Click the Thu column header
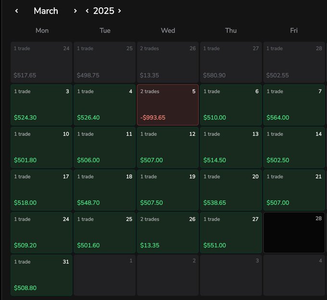 231,31
